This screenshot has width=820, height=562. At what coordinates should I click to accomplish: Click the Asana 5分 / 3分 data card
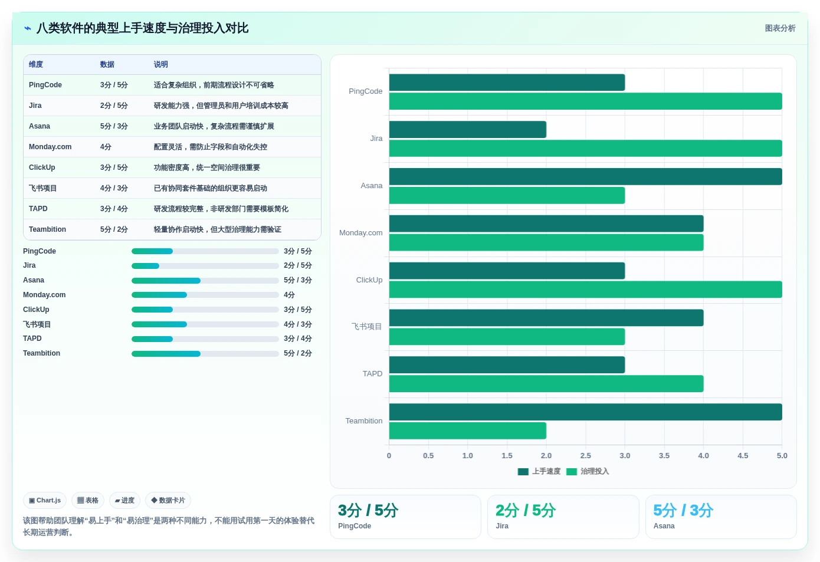pyautogui.click(x=721, y=517)
